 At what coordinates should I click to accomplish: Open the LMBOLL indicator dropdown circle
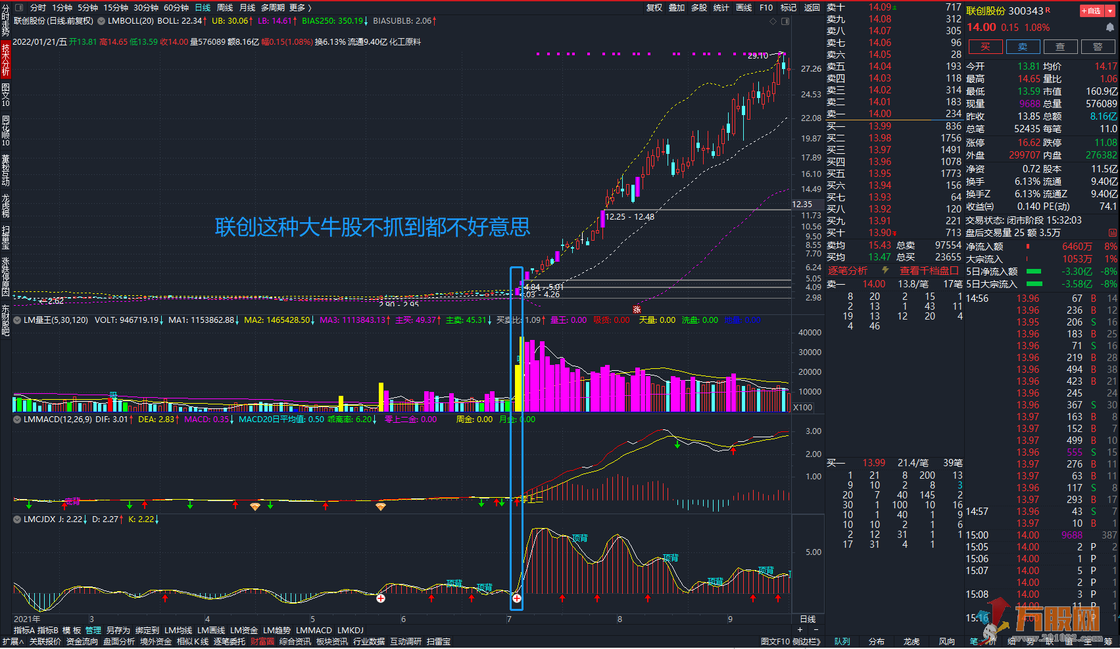click(101, 21)
